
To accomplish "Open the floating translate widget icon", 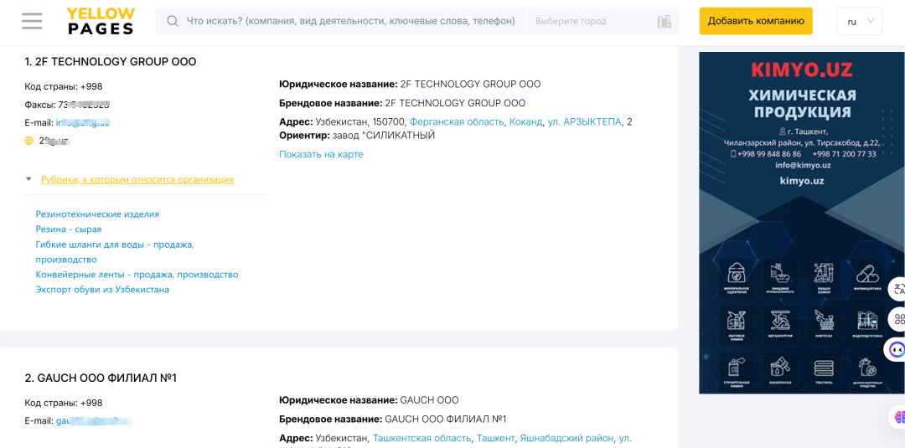I will tap(897, 289).
